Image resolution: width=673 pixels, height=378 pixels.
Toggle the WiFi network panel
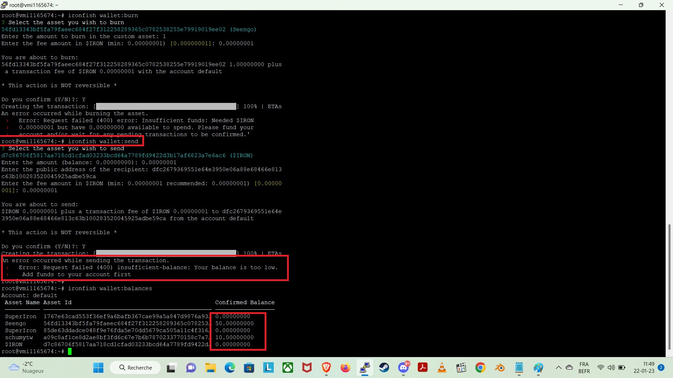pos(600,367)
